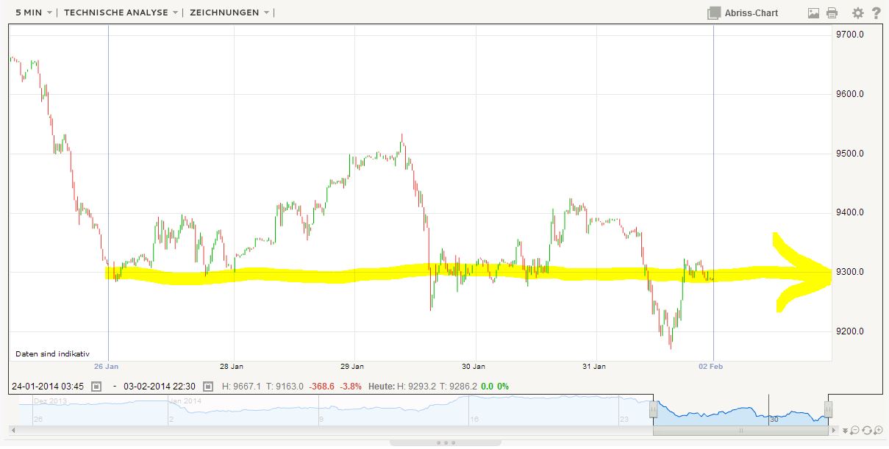Screen dimensions: 889x449
Task: Open the calendar picker for the end date
Action: tap(207, 386)
